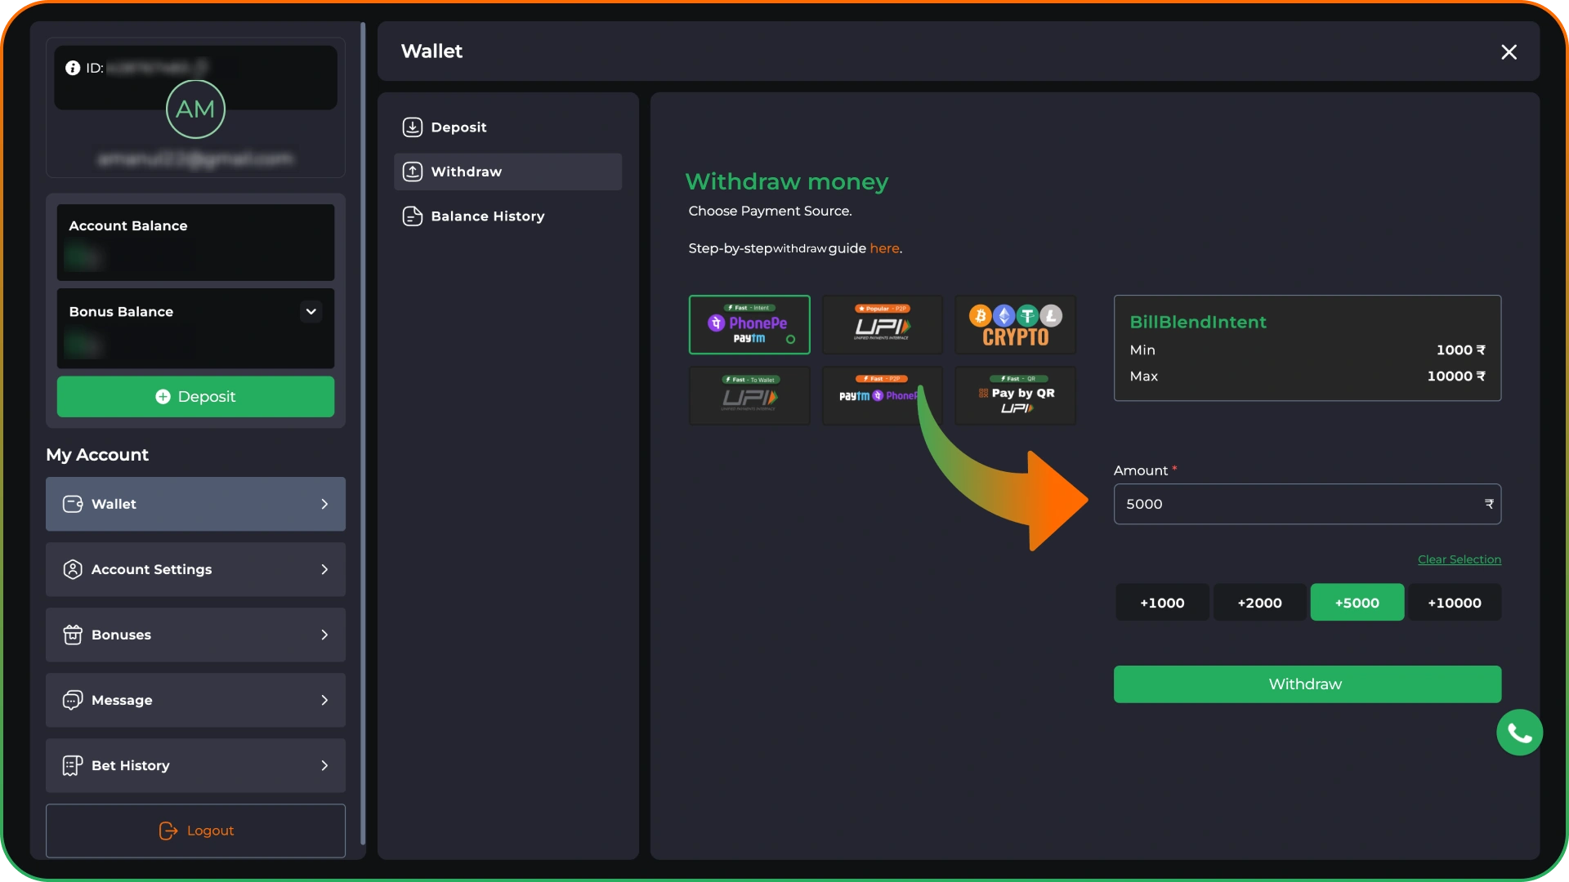1569x882 pixels.
Task: Add +1000 to the amount
Action: click(1162, 603)
